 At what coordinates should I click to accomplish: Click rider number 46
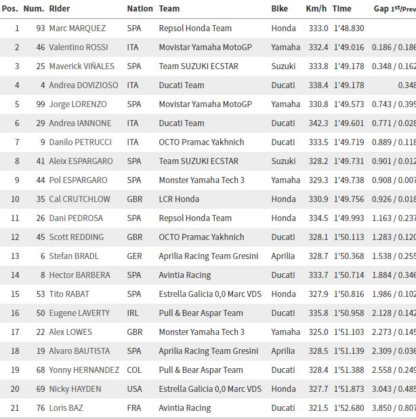(x=41, y=47)
